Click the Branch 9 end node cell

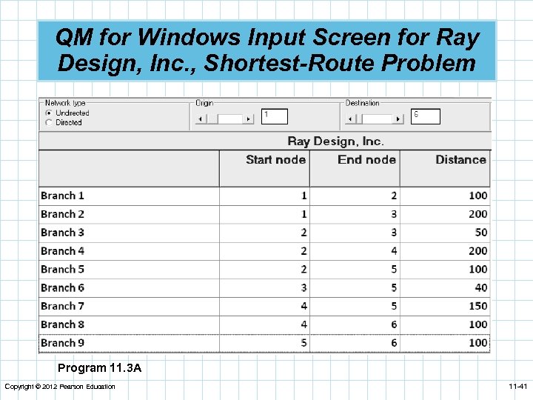coord(355,343)
